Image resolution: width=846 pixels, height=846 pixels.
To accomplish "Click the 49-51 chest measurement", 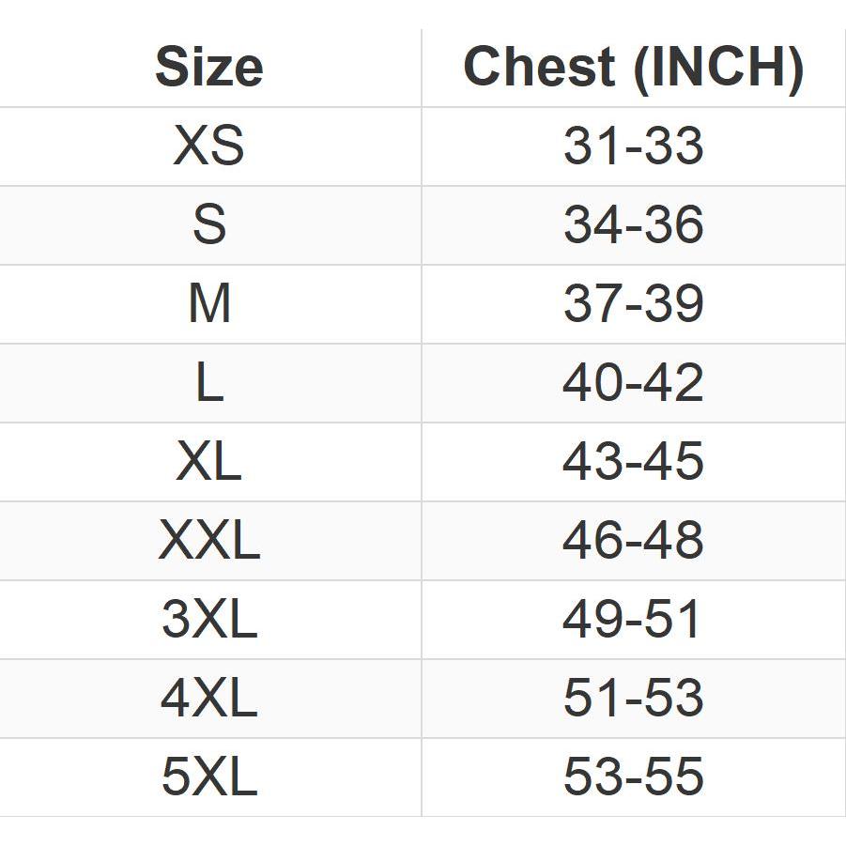I will point(633,620).
